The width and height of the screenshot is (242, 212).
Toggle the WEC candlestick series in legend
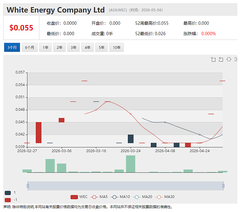pos(79,197)
